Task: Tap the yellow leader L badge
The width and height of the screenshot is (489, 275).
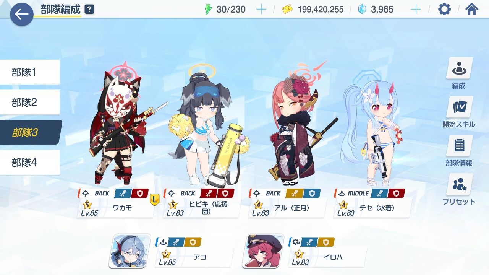Action: click(154, 199)
